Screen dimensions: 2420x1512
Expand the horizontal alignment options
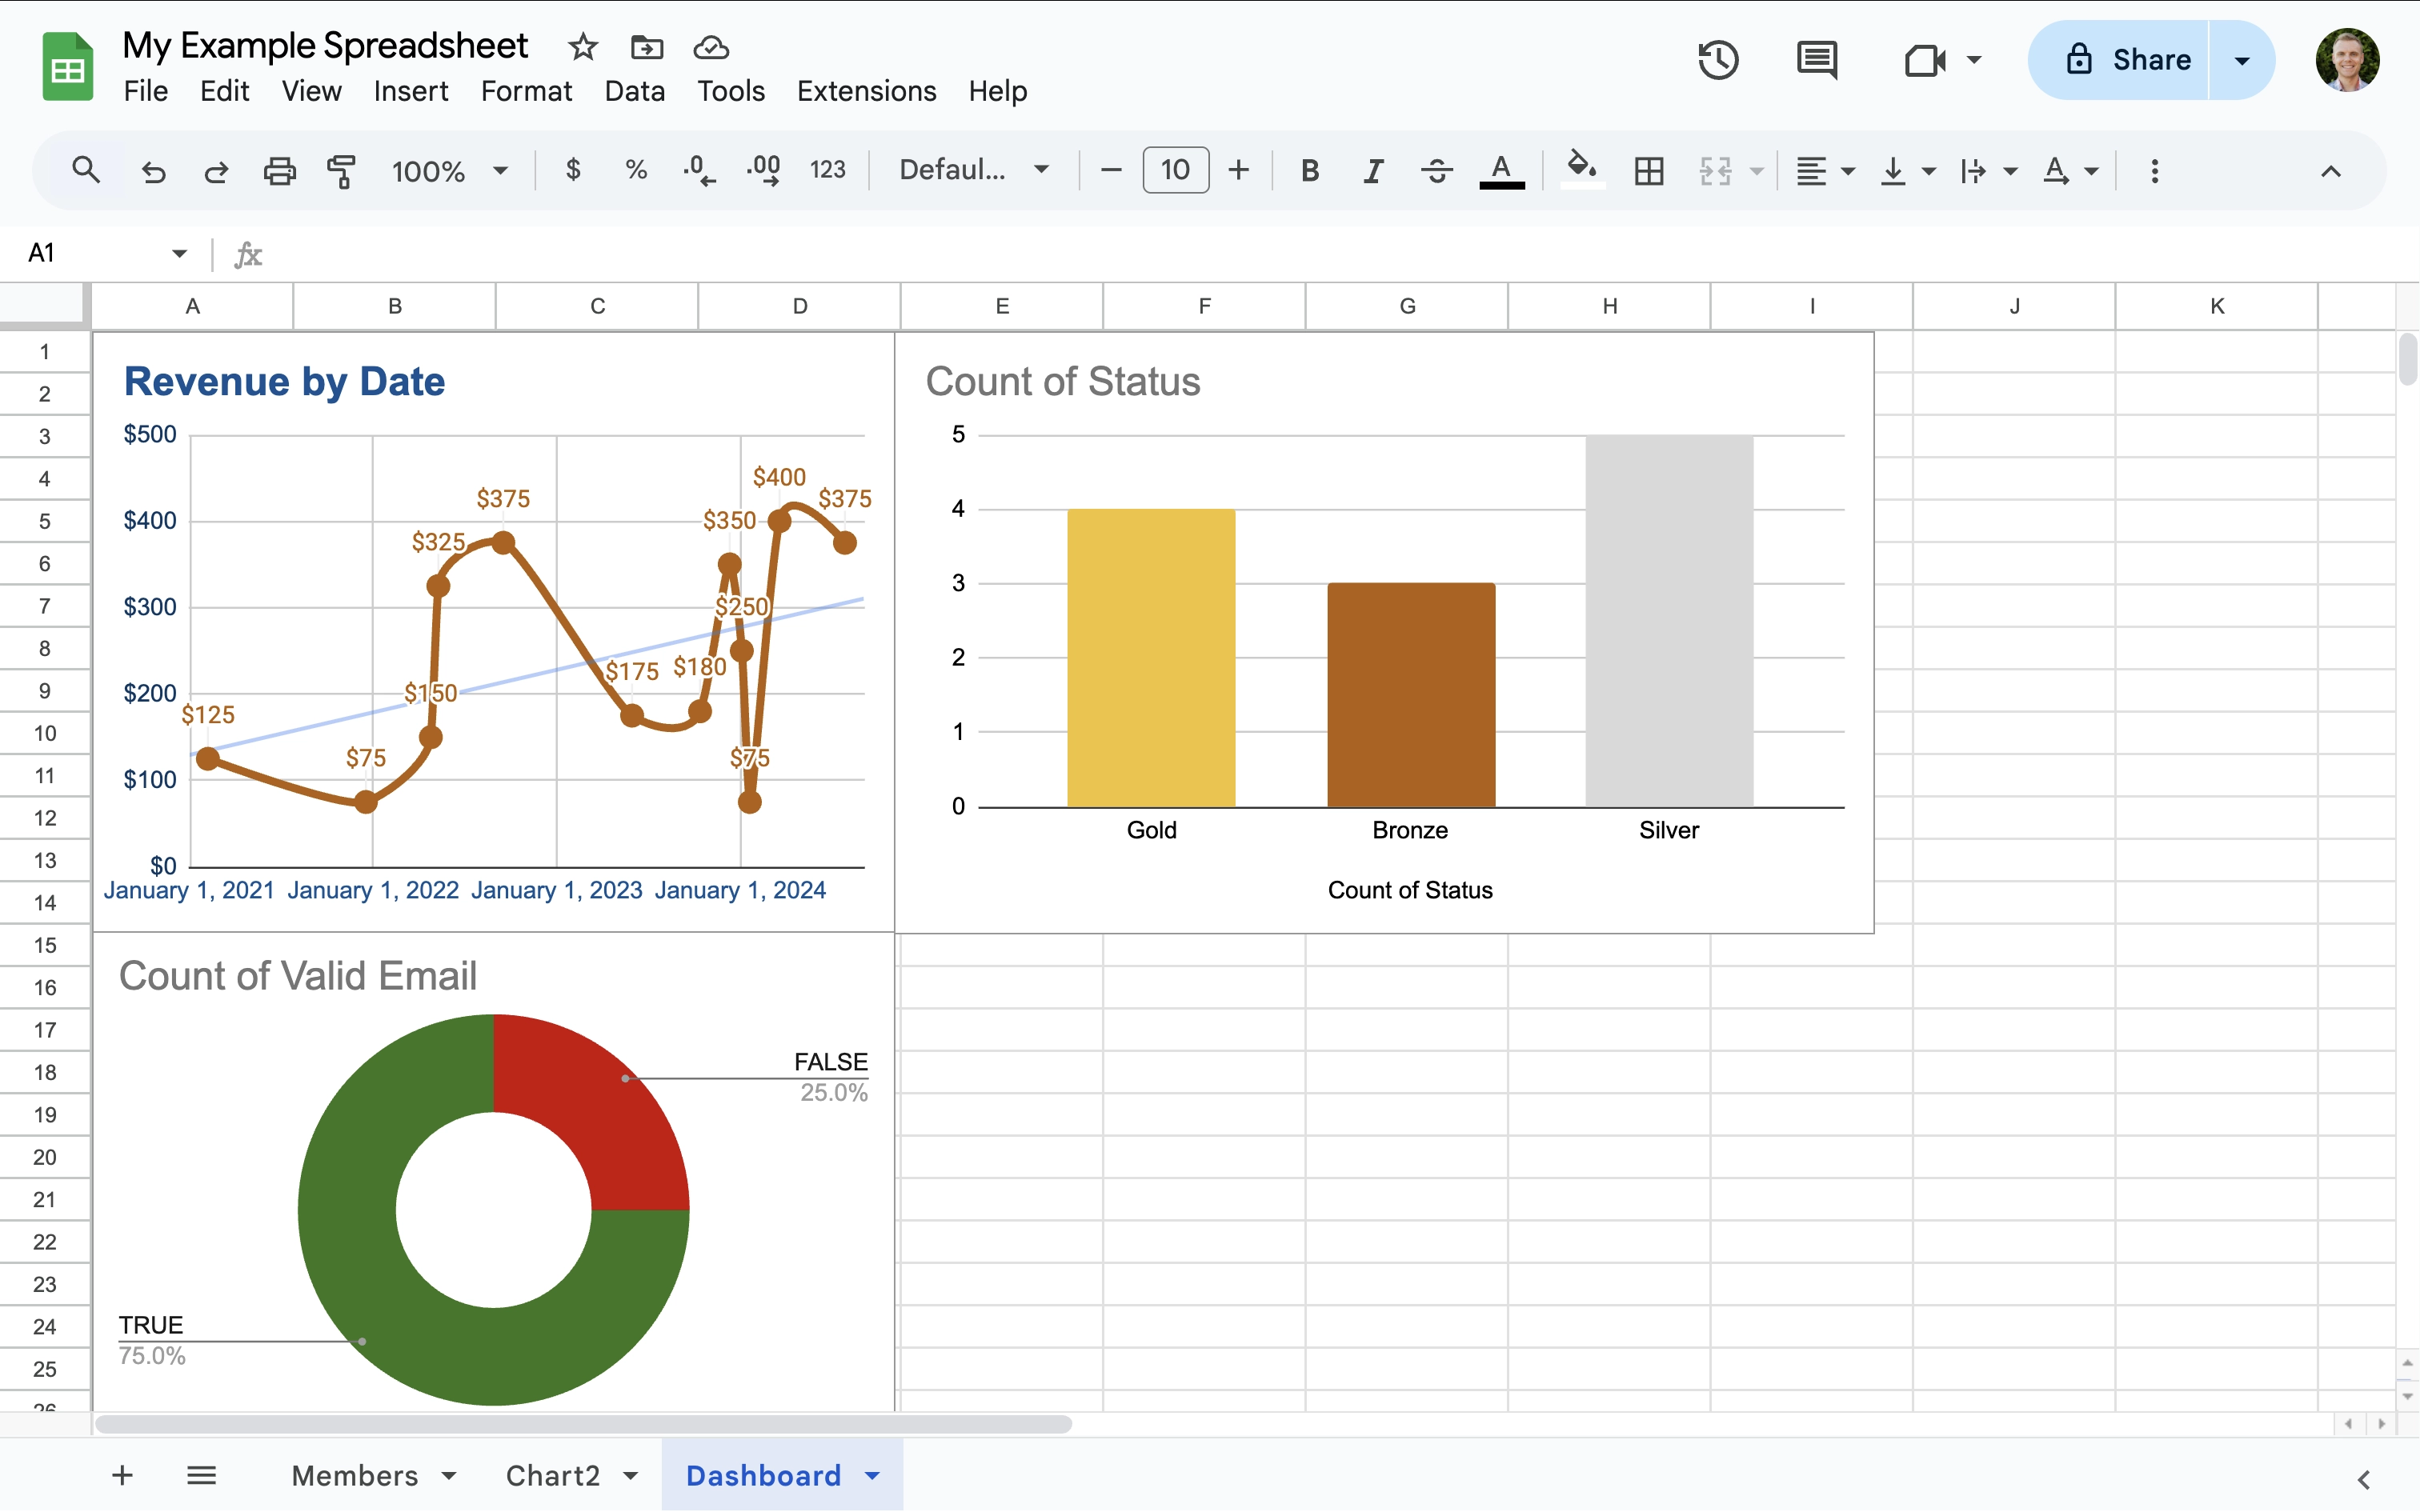(x=1848, y=170)
